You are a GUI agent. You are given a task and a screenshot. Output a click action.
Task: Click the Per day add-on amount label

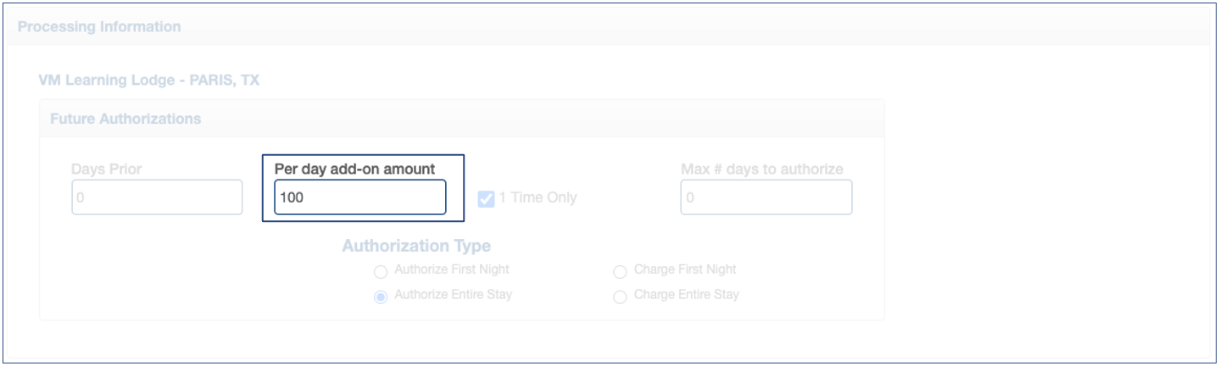point(354,169)
